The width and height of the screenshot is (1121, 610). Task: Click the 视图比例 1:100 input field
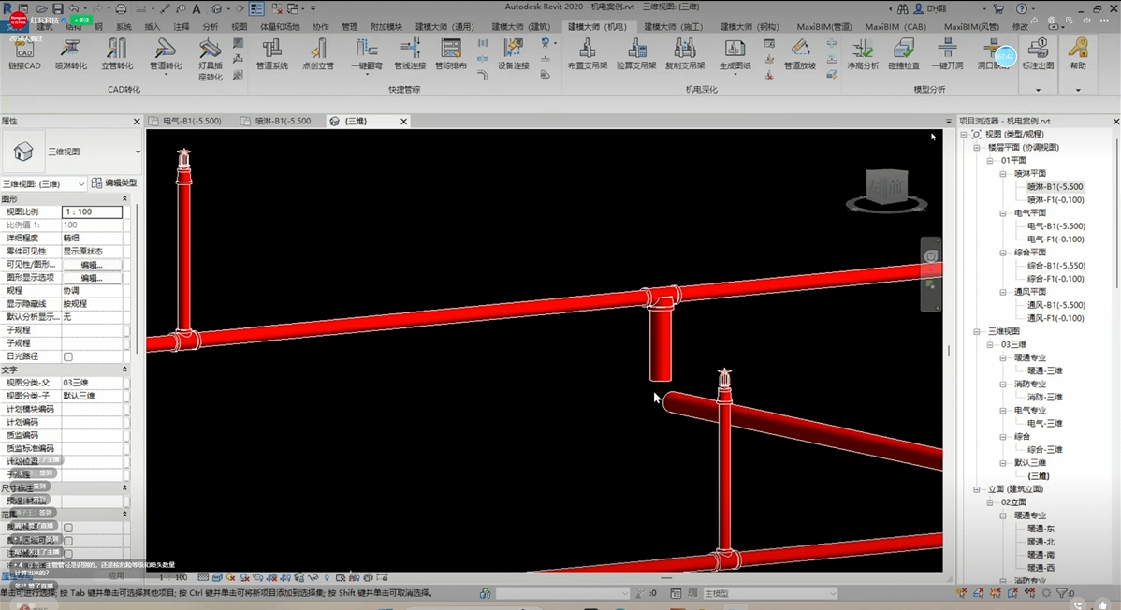(x=92, y=212)
